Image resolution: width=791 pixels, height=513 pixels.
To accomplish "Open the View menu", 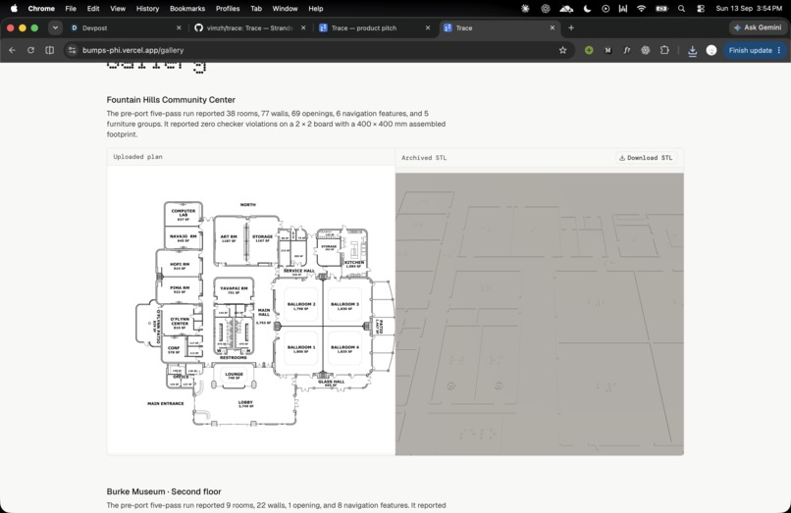I will tap(118, 9).
